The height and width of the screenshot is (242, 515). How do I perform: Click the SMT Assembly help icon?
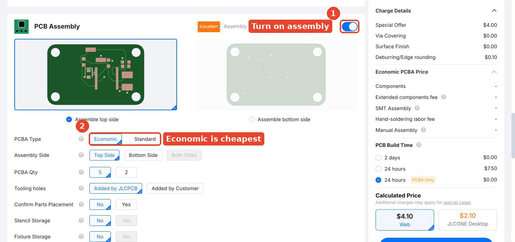point(417,108)
